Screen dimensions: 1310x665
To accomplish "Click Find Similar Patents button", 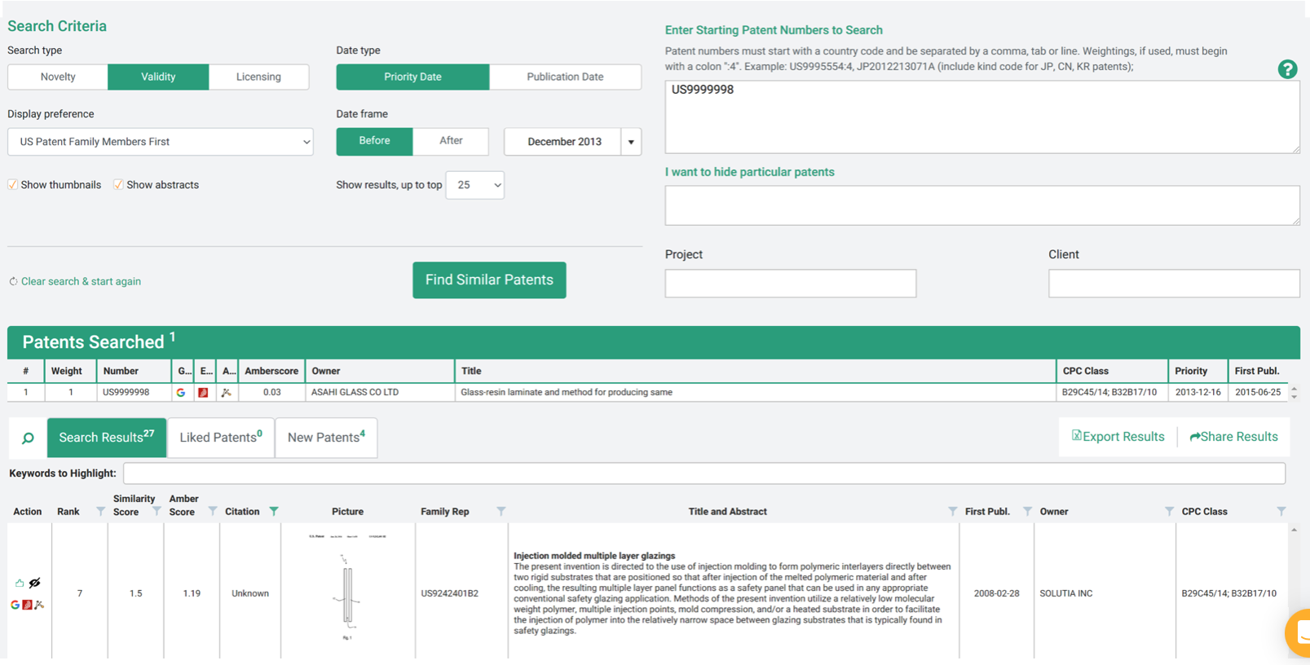I will point(489,280).
